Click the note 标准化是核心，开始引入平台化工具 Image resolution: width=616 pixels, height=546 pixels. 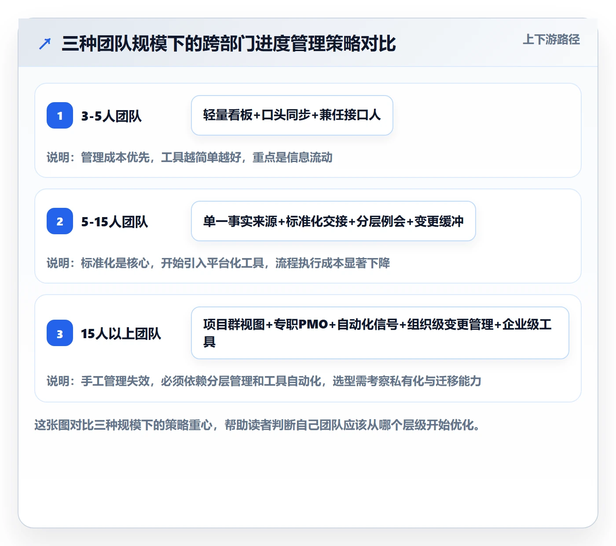(218, 263)
